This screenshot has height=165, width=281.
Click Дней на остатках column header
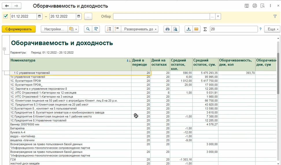coord(160,64)
